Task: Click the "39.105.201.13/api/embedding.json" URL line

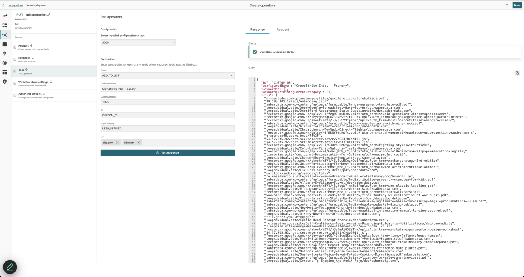Action: click(298, 102)
